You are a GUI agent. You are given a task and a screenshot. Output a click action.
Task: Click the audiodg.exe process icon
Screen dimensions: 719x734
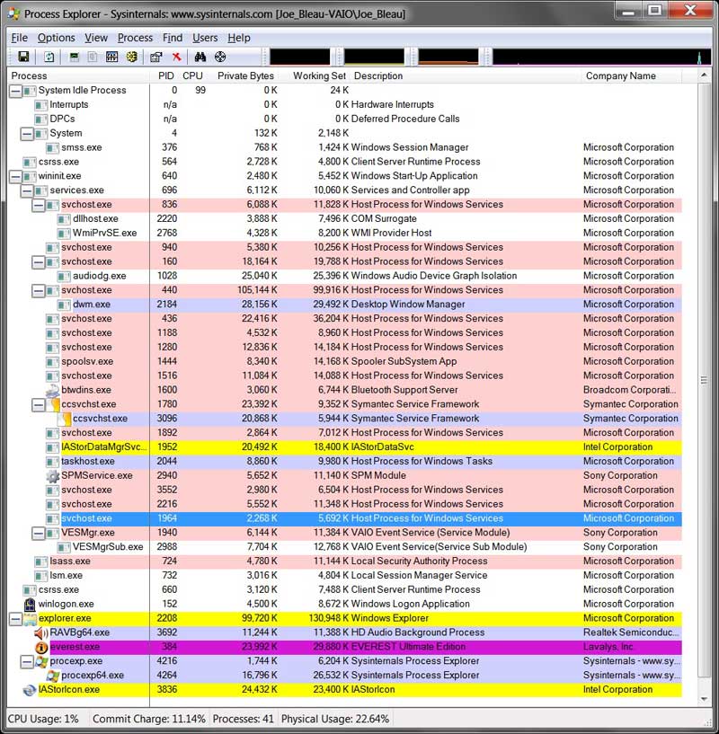(64, 276)
